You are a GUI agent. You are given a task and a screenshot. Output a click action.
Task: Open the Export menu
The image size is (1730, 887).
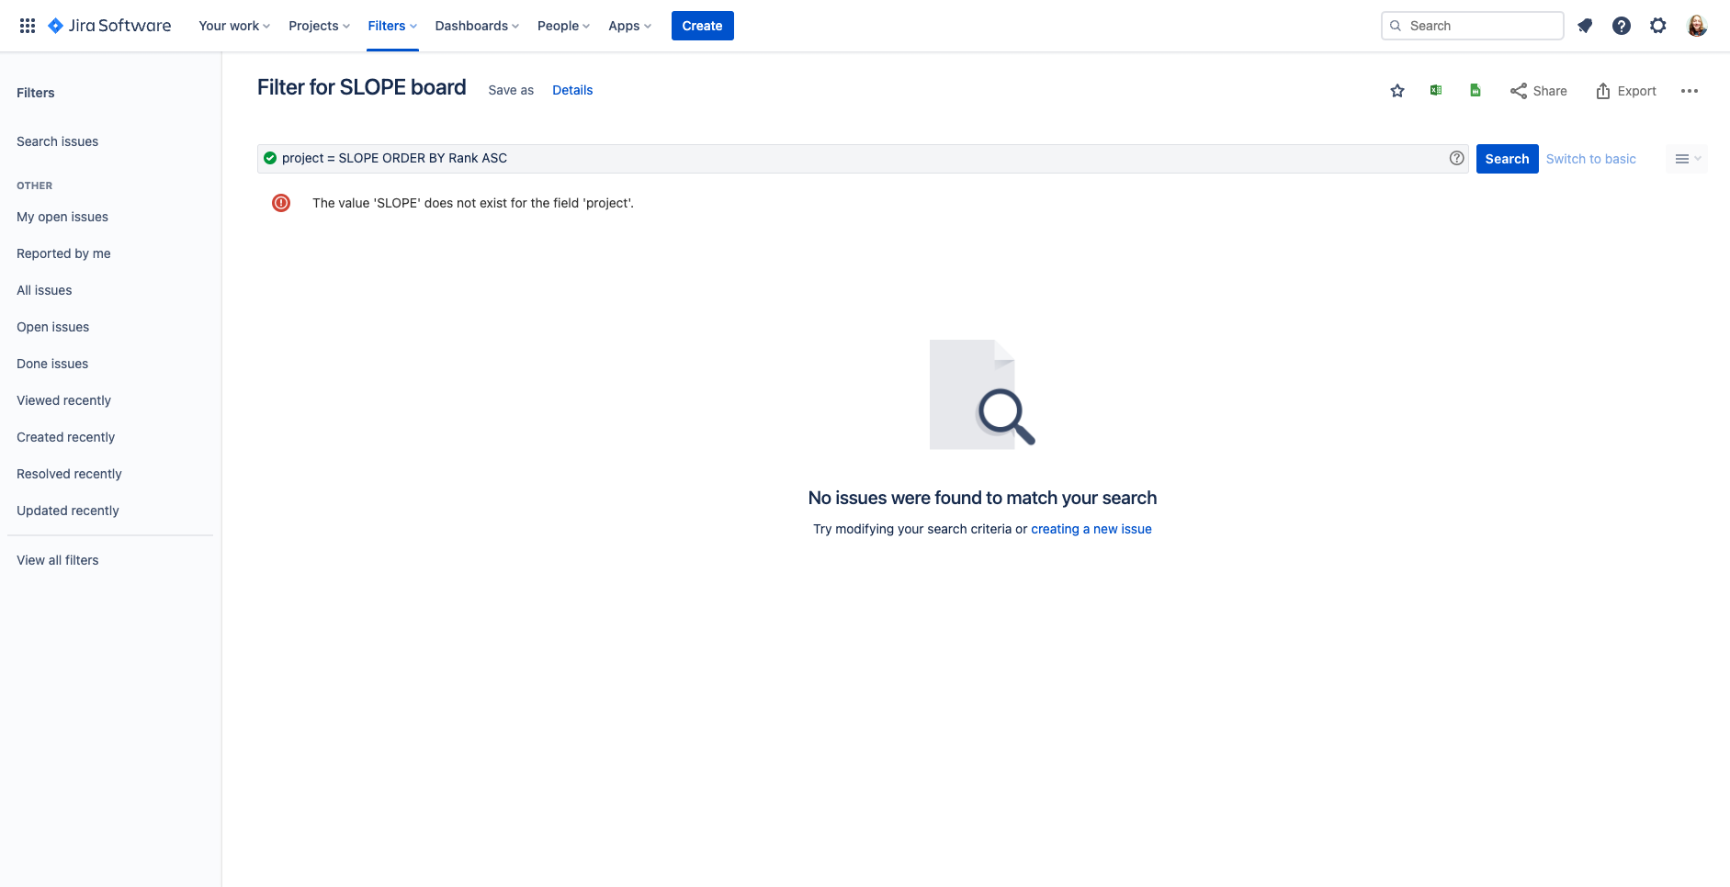coord(1626,91)
